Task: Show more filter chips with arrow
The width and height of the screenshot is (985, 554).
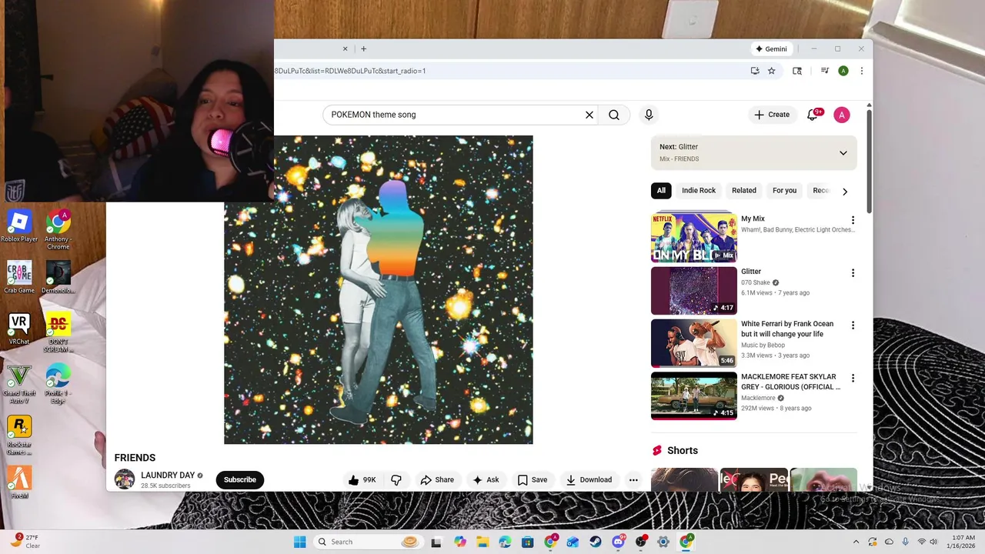Action: point(844,191)
